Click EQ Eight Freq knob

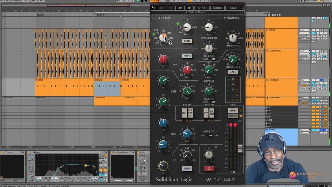click(31, 158)
